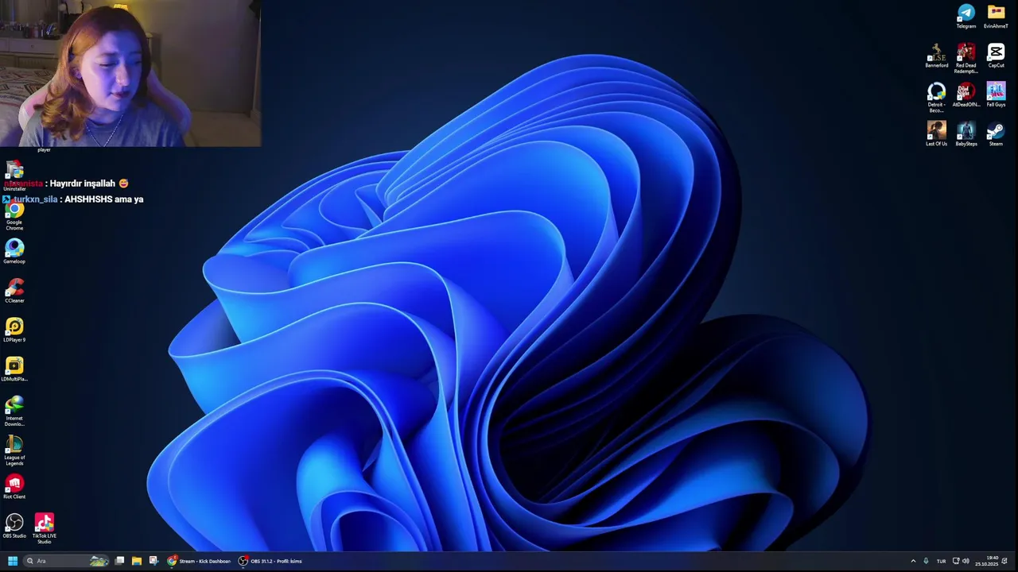Select the Fall Guys shortcut
1018x572 pixels.
(996, 95)
